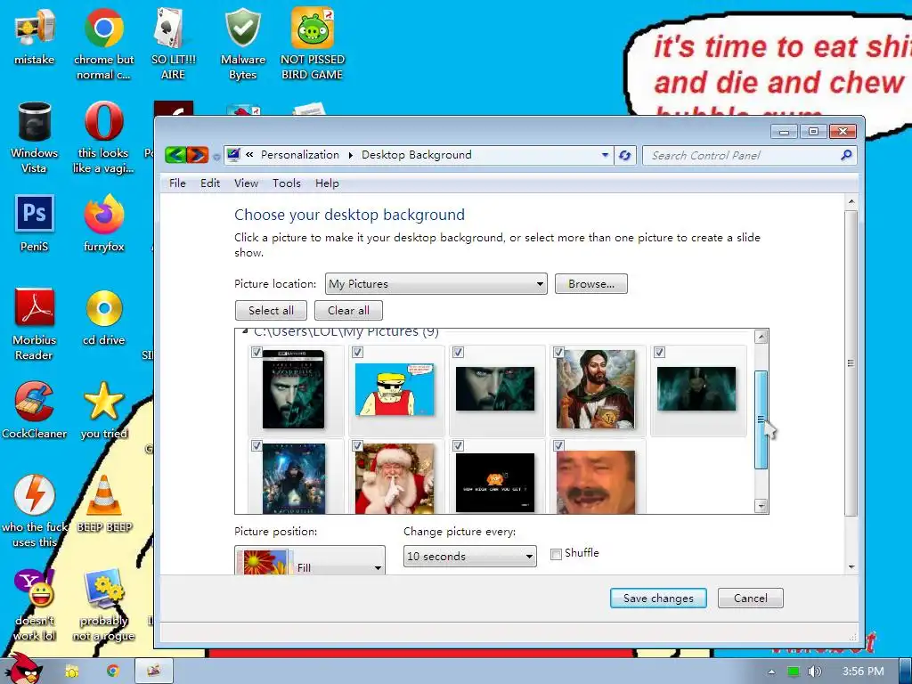
Task: Click the Save changes button
Action: tap(658, 598)
